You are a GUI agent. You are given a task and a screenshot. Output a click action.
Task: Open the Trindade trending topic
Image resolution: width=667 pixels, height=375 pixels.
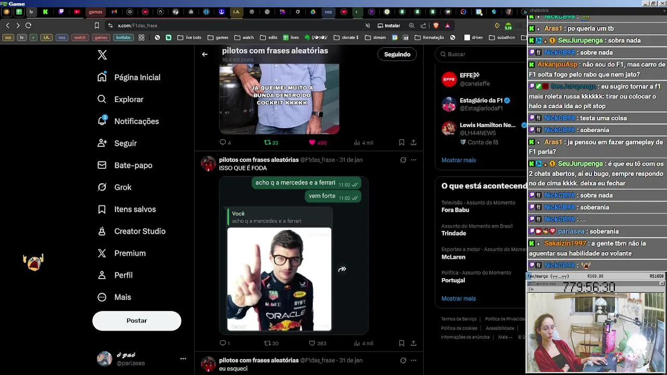(480, 230)
